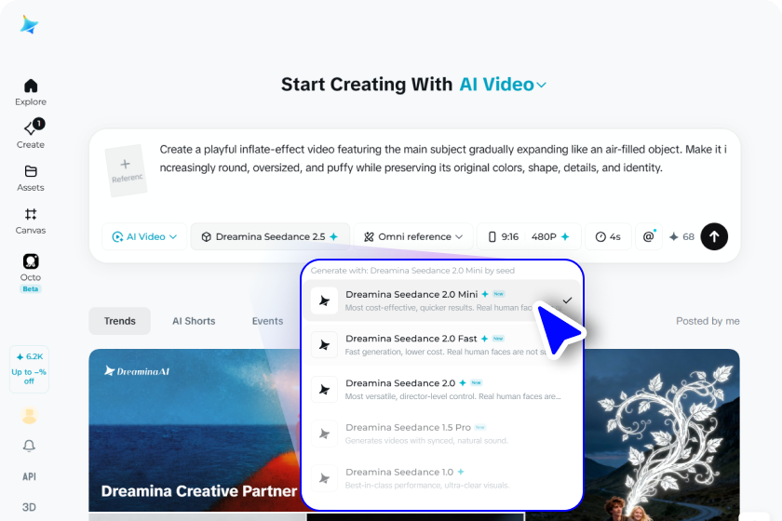Click the Seedance 2.0 Fast model icon
The width and height of the screenshot is (782, 521).
click(x=324, y=344)
